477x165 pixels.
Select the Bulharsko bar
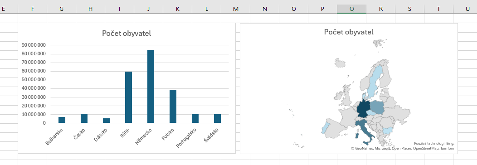coord(62,120)
